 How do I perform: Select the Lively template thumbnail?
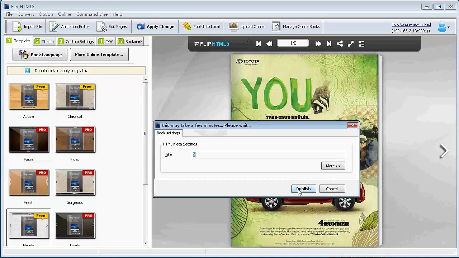(75, 226)
